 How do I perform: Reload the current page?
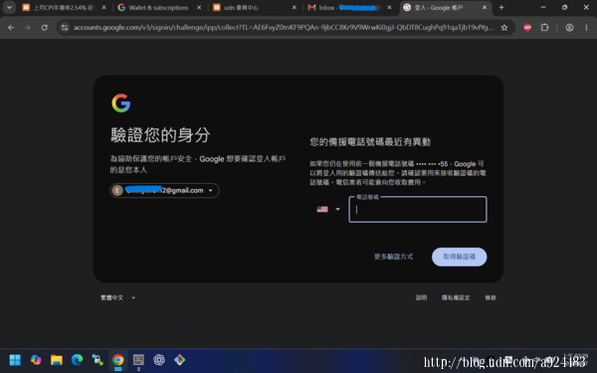(45, 28)
